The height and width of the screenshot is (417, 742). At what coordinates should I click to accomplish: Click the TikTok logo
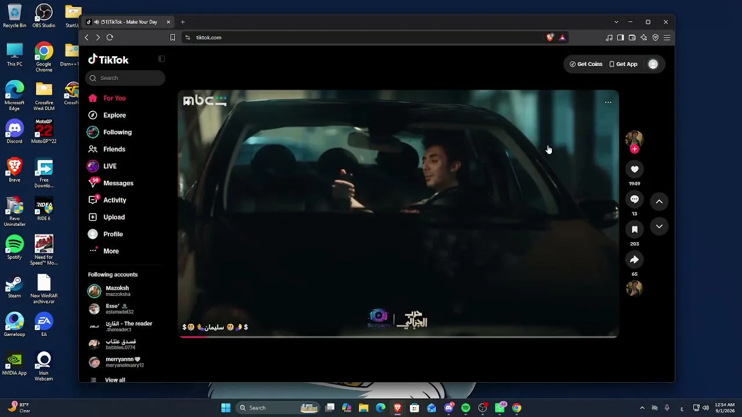tap(108, 60)
